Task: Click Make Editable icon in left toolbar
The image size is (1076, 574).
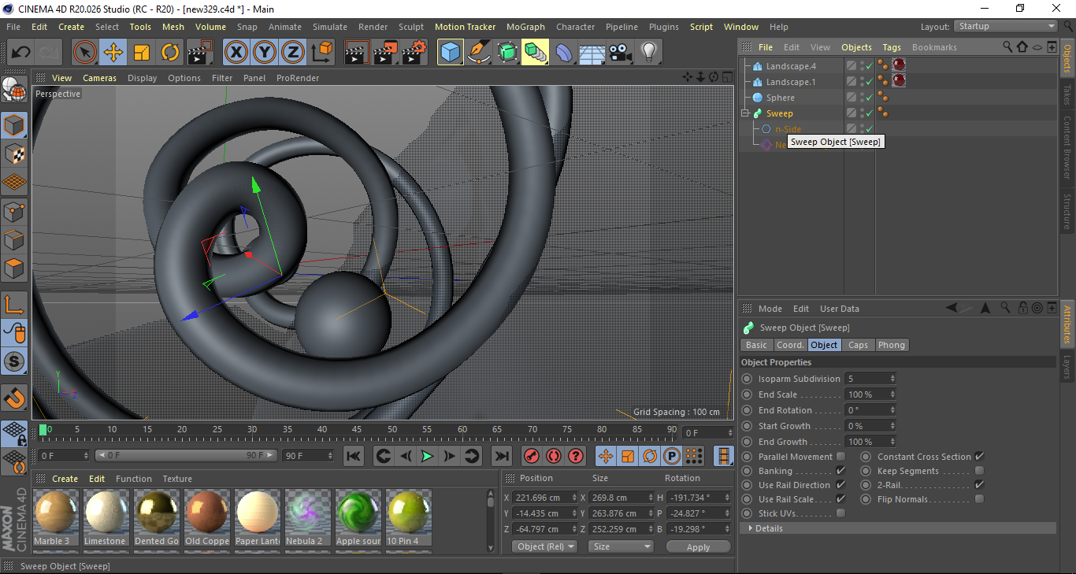Action: (14, 89)
